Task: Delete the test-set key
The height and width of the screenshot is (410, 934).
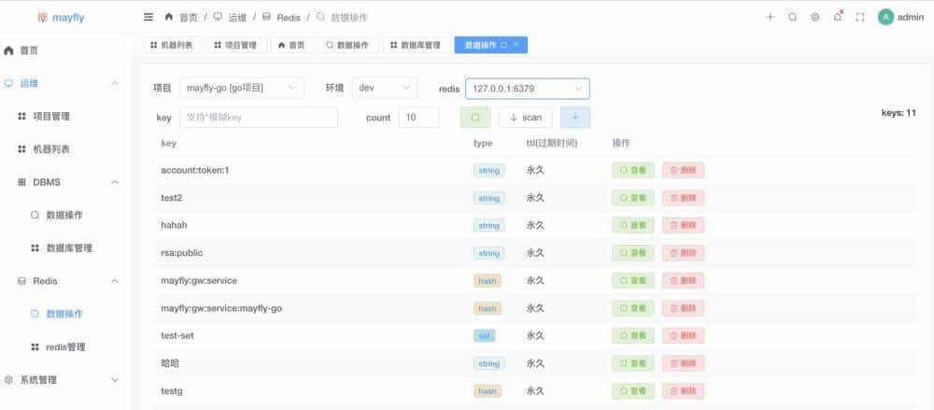Action: coord(683,335)
